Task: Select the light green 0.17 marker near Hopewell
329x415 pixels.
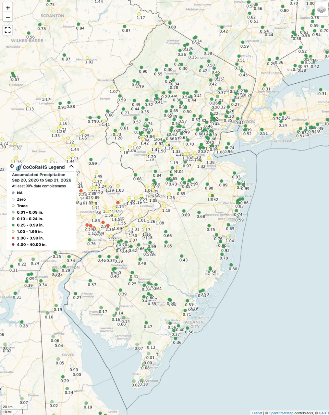Action: click(x=101, y=308)
